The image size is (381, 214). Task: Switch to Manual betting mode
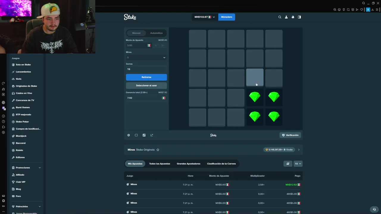pyautogui.click(x=136, y=33)
